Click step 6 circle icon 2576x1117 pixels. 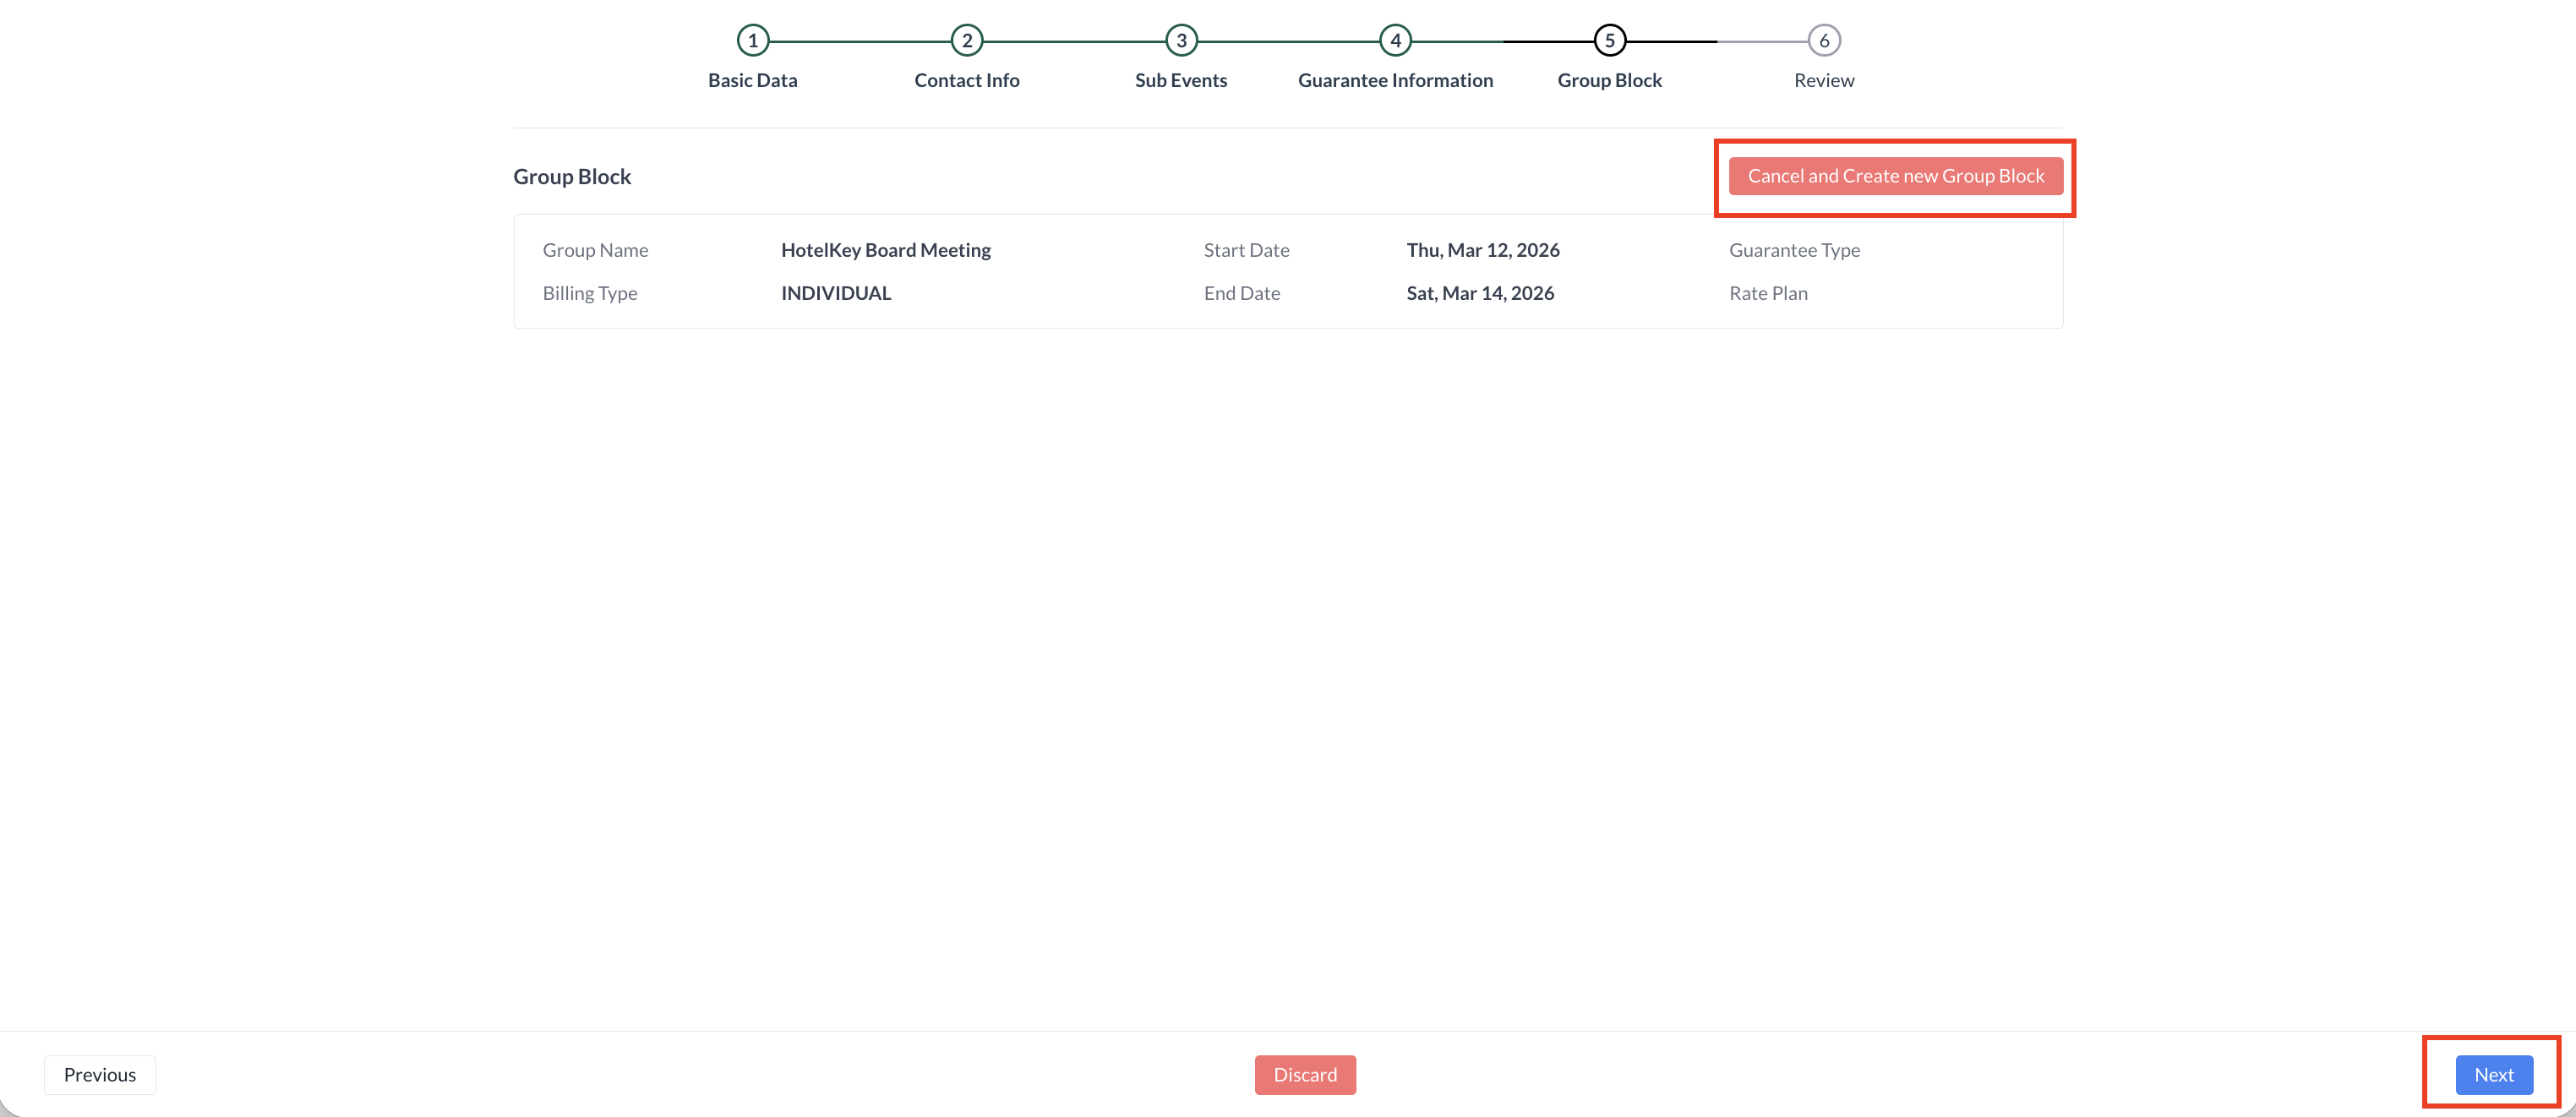coord(1824,41)
